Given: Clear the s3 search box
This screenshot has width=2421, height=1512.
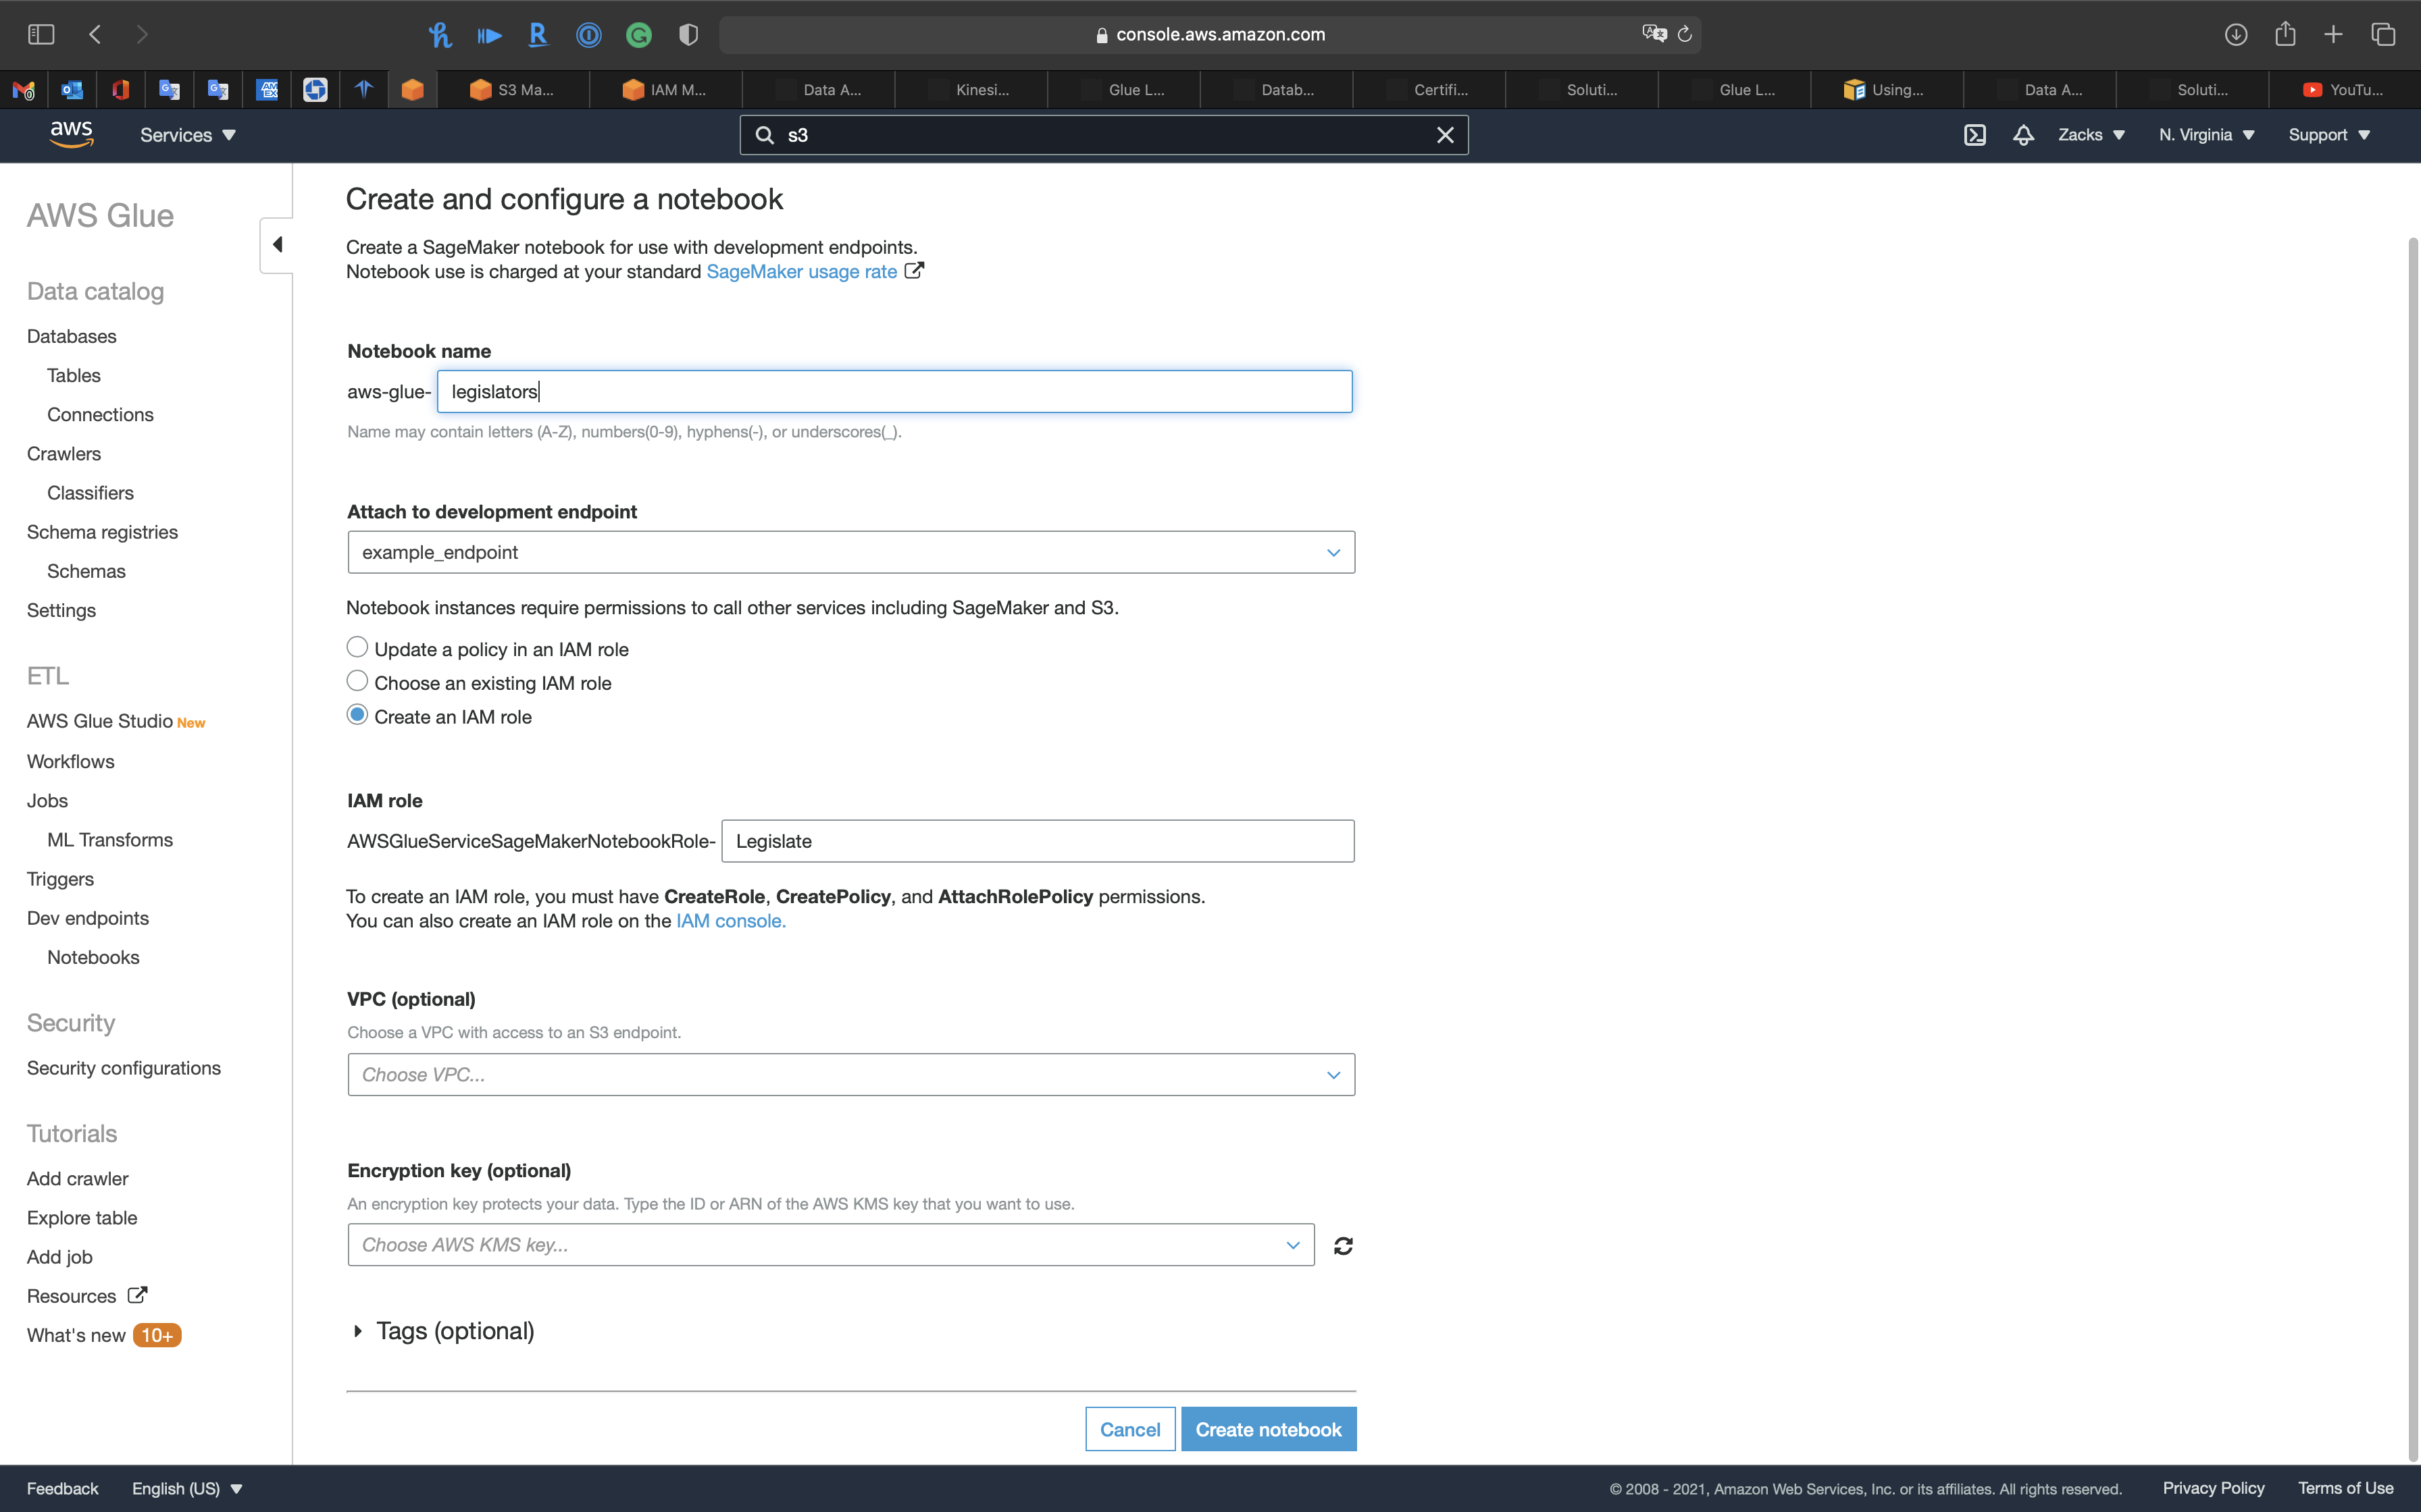Looking at the screenshot, I should 1445,135.
